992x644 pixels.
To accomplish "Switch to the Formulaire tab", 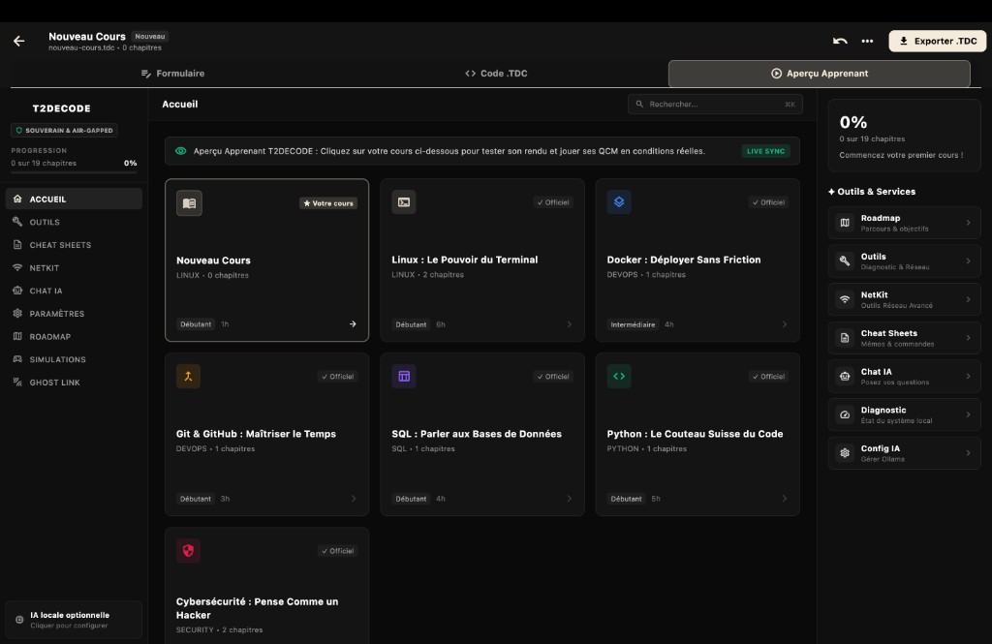I will 172,74.
